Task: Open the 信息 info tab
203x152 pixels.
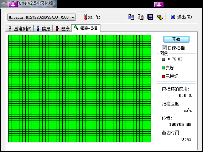Action: coord(43,29)
